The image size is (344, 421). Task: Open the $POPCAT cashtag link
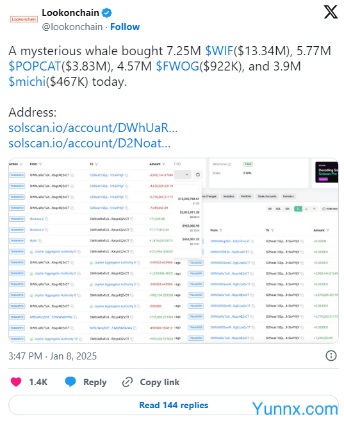pos(35,66)
